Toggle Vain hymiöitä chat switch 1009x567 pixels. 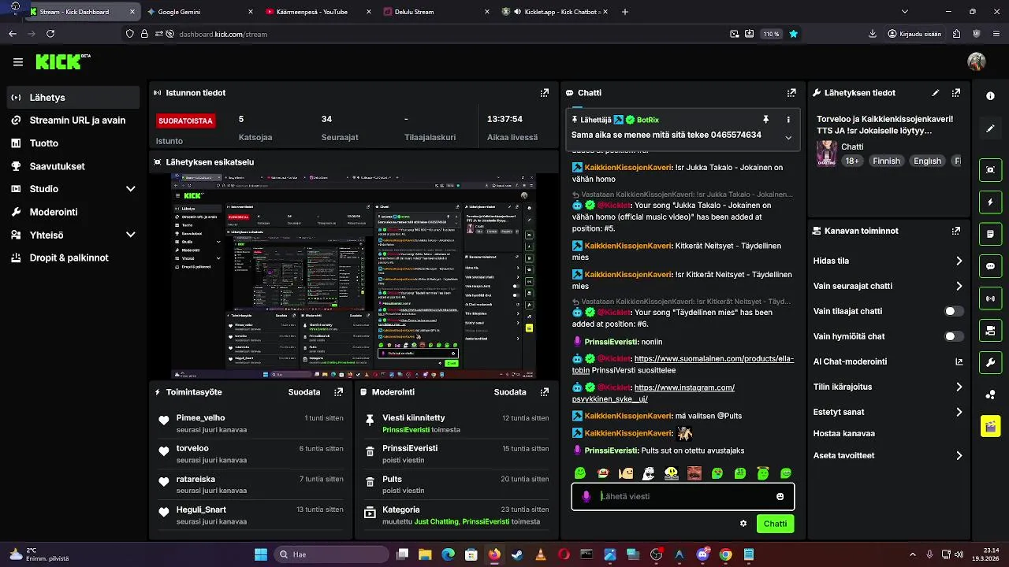(x=954, y=336)
